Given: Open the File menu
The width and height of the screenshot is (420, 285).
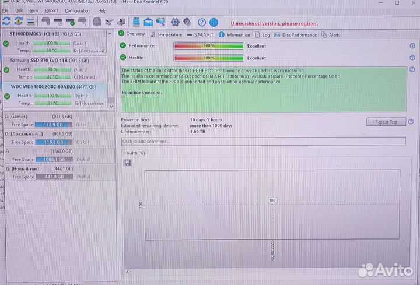Looking at the screenshot, I should [5, 10].
